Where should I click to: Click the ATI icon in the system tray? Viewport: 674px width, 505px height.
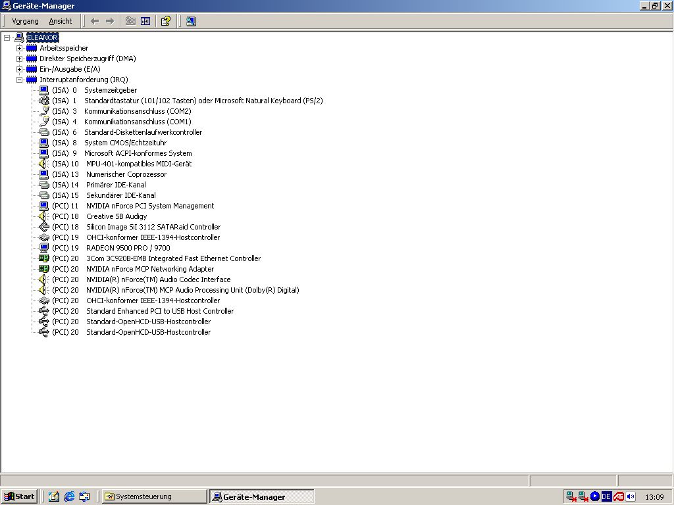click(x=619, y=496)
